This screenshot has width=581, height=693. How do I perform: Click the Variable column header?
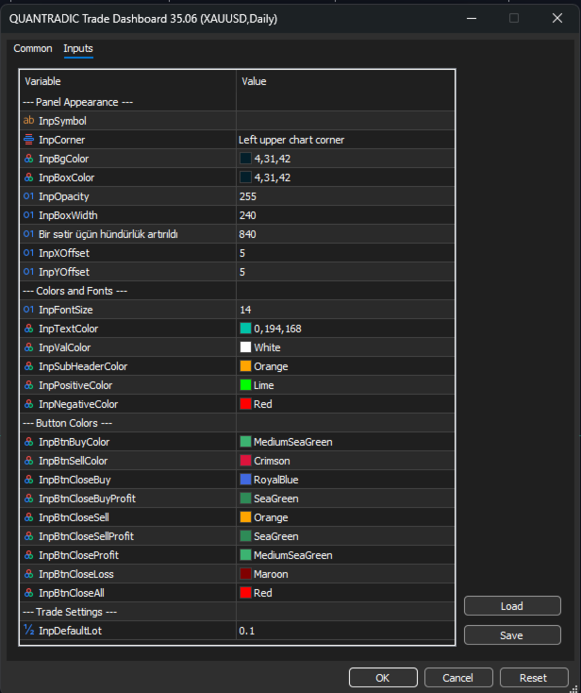click(x=128, y=81)
